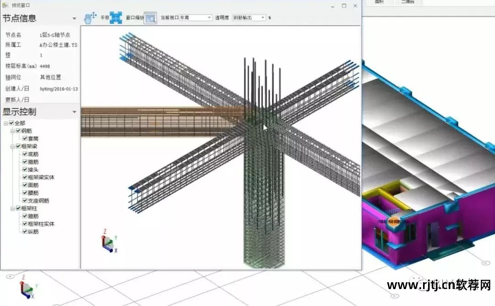Image resolution: width=495 pixels, height=306 pixels.
Task: Toggle the 框架梁 checkbox
Action: pos(18,146)
